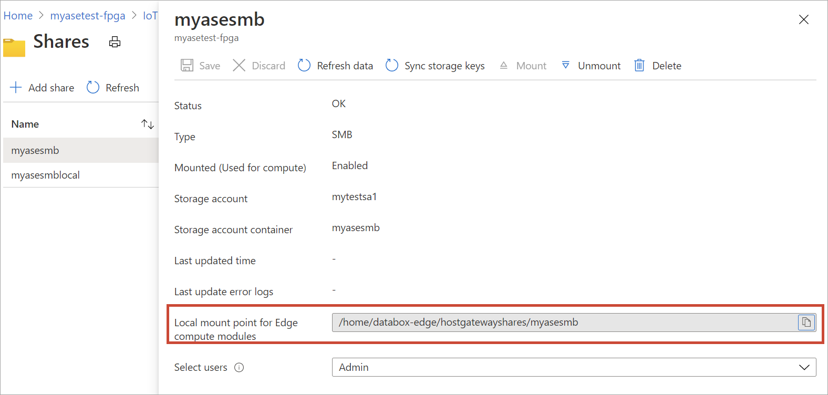The width and height of the screenshot is (828, 395).
Task: Click the Type label
Action: pos(185,137)
